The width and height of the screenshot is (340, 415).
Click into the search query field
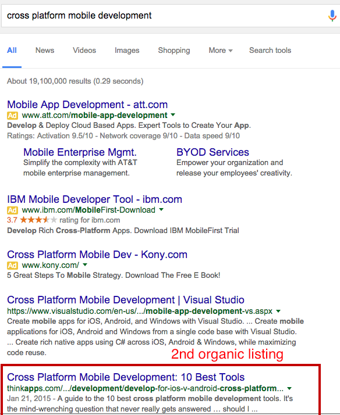(x=164, y=16)
